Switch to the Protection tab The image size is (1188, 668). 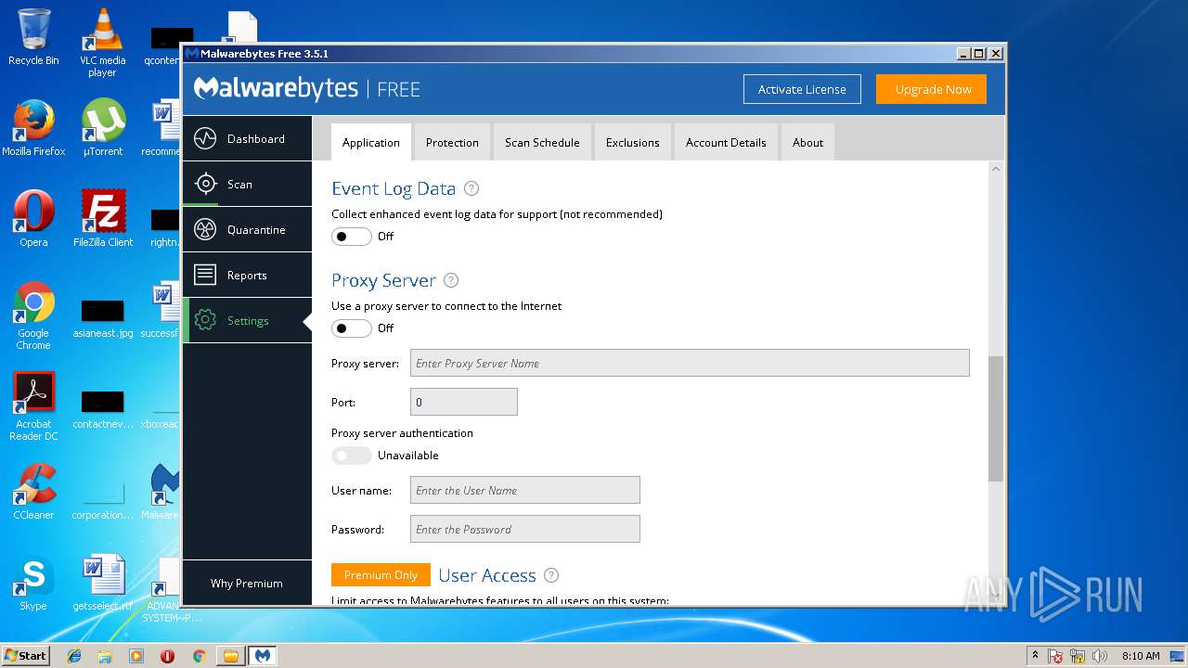click(452, 143)
